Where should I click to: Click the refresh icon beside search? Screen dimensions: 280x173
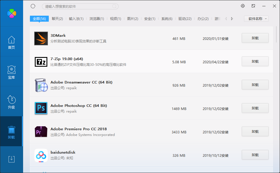pyautogui.click(x=33, y=6)
